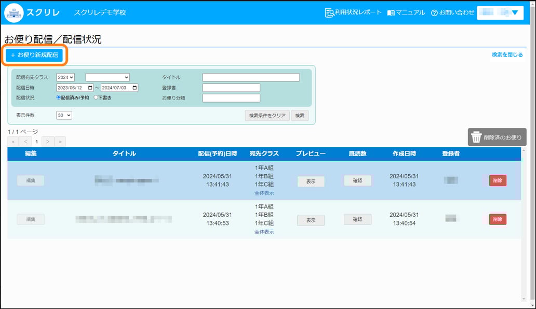Open the end date calendar picker
The image size is (536, 309).
tap(134, 88)
